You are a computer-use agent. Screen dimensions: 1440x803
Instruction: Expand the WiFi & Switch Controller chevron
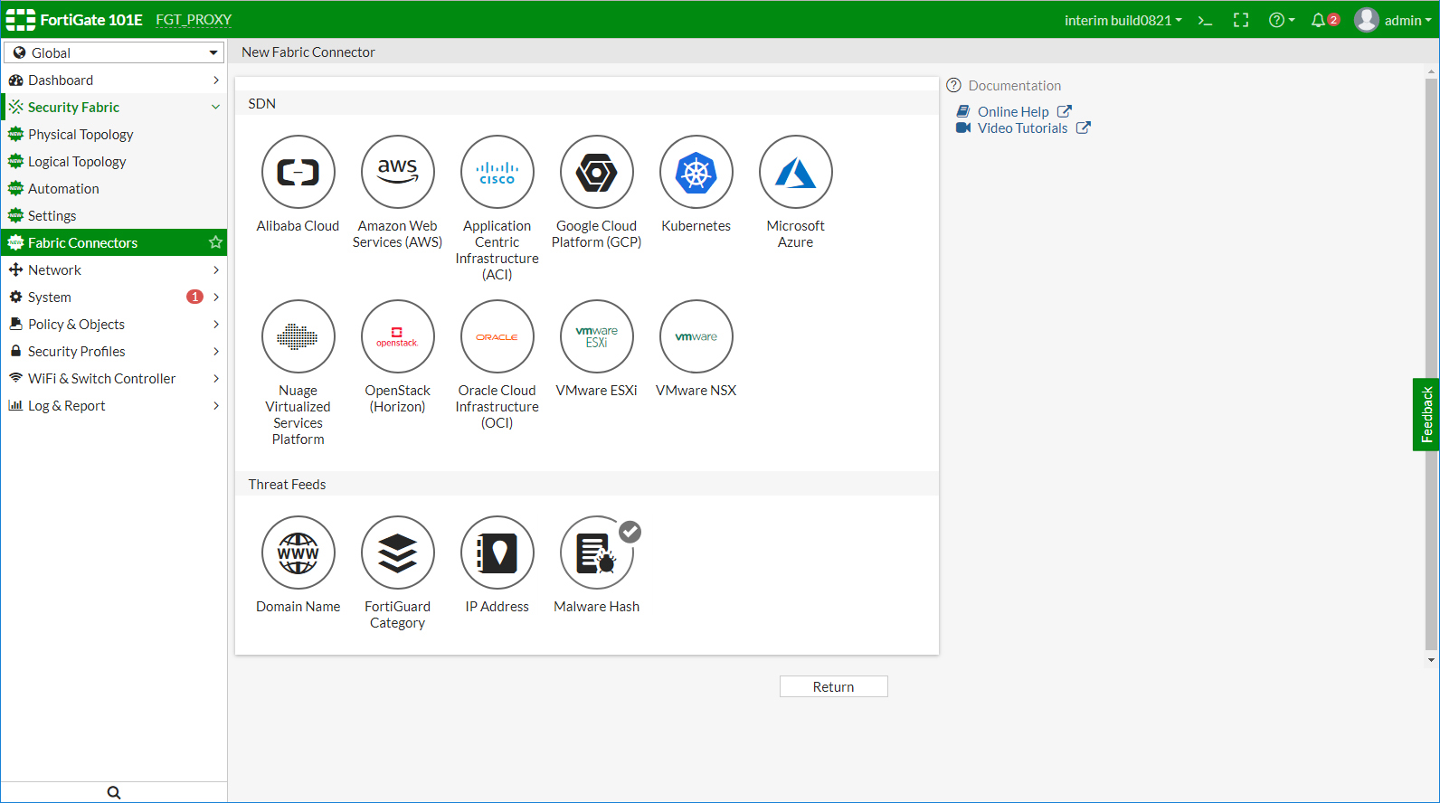pos(216,379)
